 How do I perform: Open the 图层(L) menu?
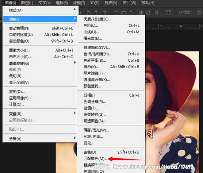[x=27, y=3]
